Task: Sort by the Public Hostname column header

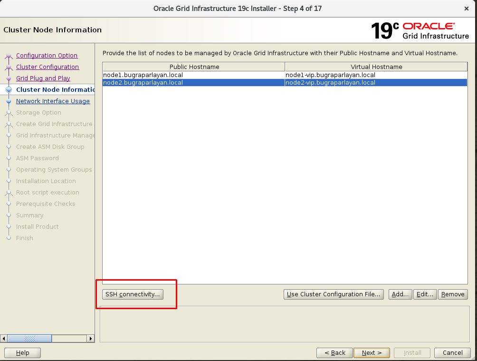Action: click(x=194, y=67)
